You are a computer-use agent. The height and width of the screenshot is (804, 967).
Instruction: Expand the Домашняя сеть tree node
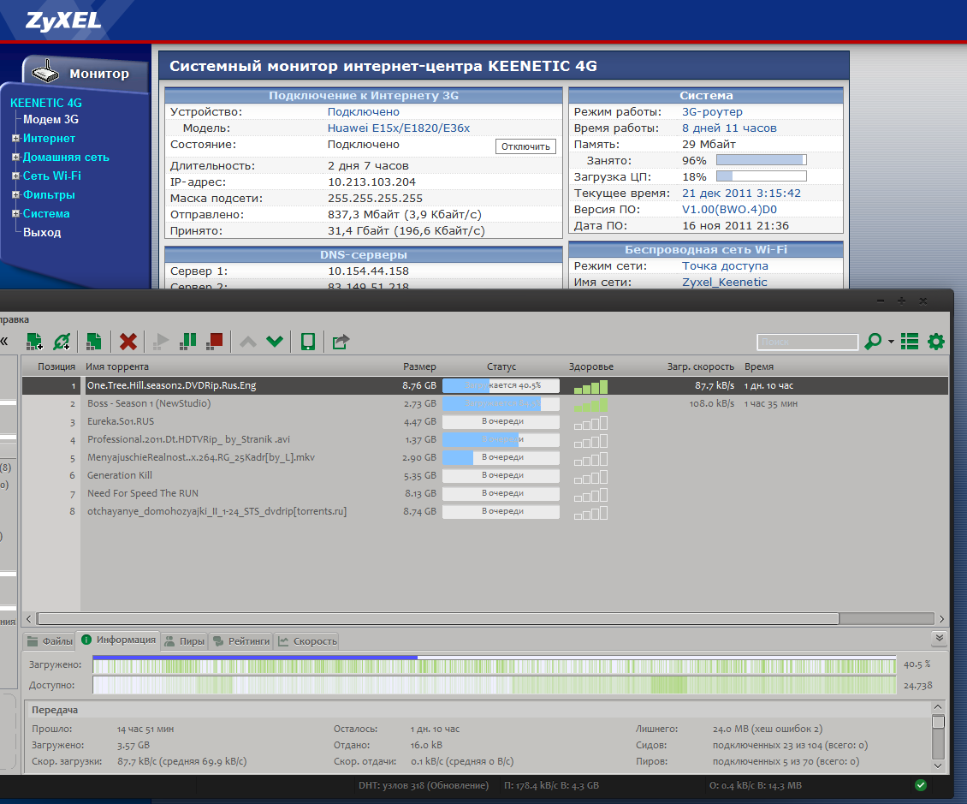(x=16, y=158)
